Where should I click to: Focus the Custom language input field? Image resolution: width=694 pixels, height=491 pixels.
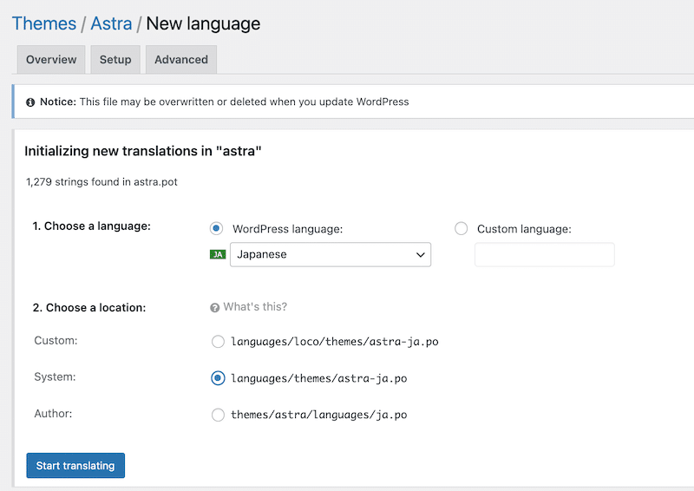point(545,254)
